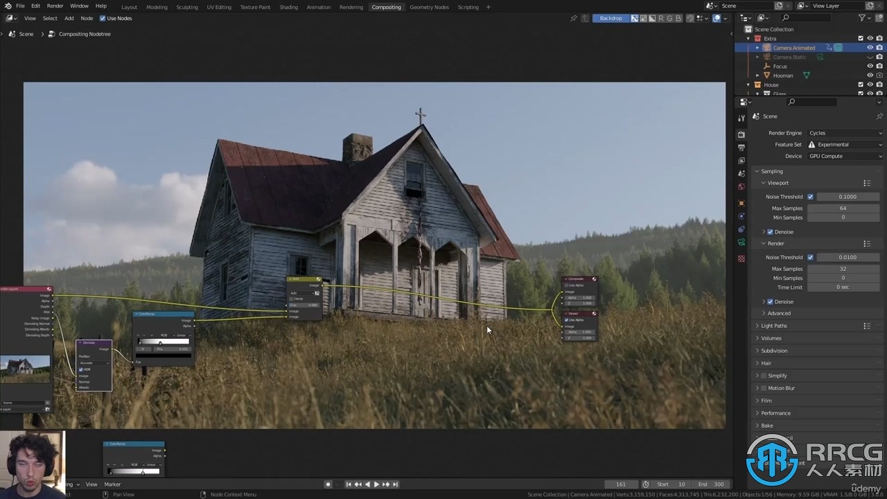887x499 pixels.
Task: Open the Device GPU Compute dropdown
Action: tap(845, 156)
